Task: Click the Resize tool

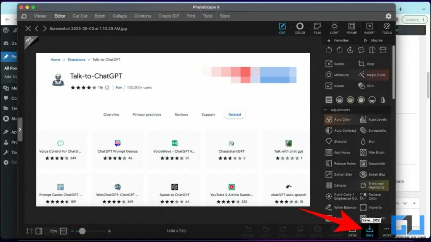Action: (335, 64)
